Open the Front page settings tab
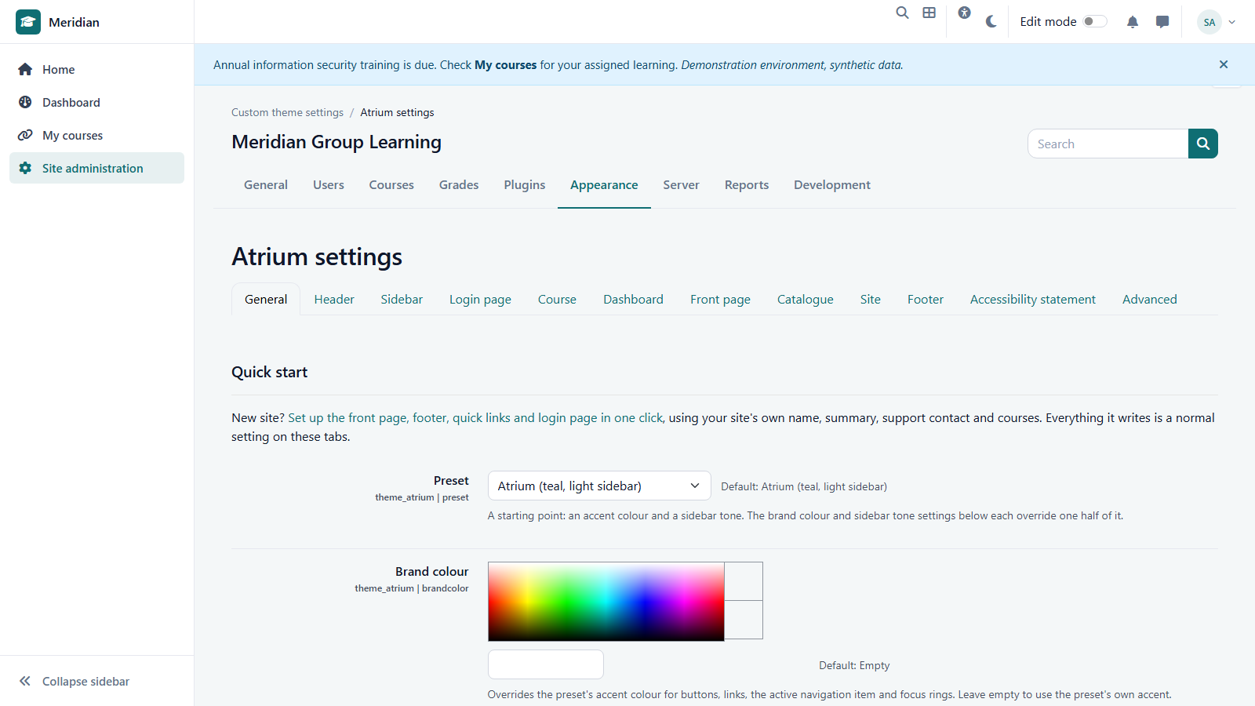1255x706 pixels. click(x=720, y=299)
